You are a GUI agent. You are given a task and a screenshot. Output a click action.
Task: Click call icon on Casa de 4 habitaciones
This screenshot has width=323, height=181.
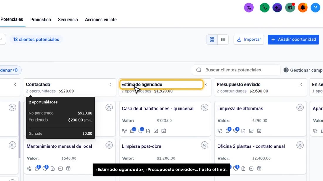[x=125, y=131]
